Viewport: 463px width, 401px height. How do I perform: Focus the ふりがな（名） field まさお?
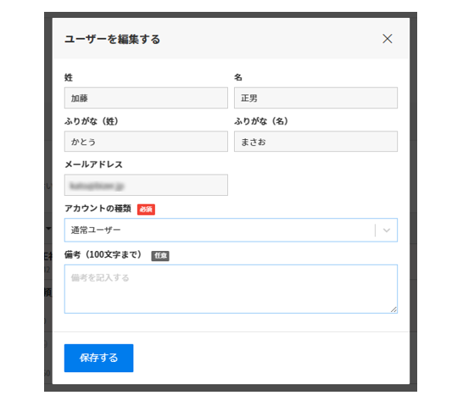click(x=315, y=142)
